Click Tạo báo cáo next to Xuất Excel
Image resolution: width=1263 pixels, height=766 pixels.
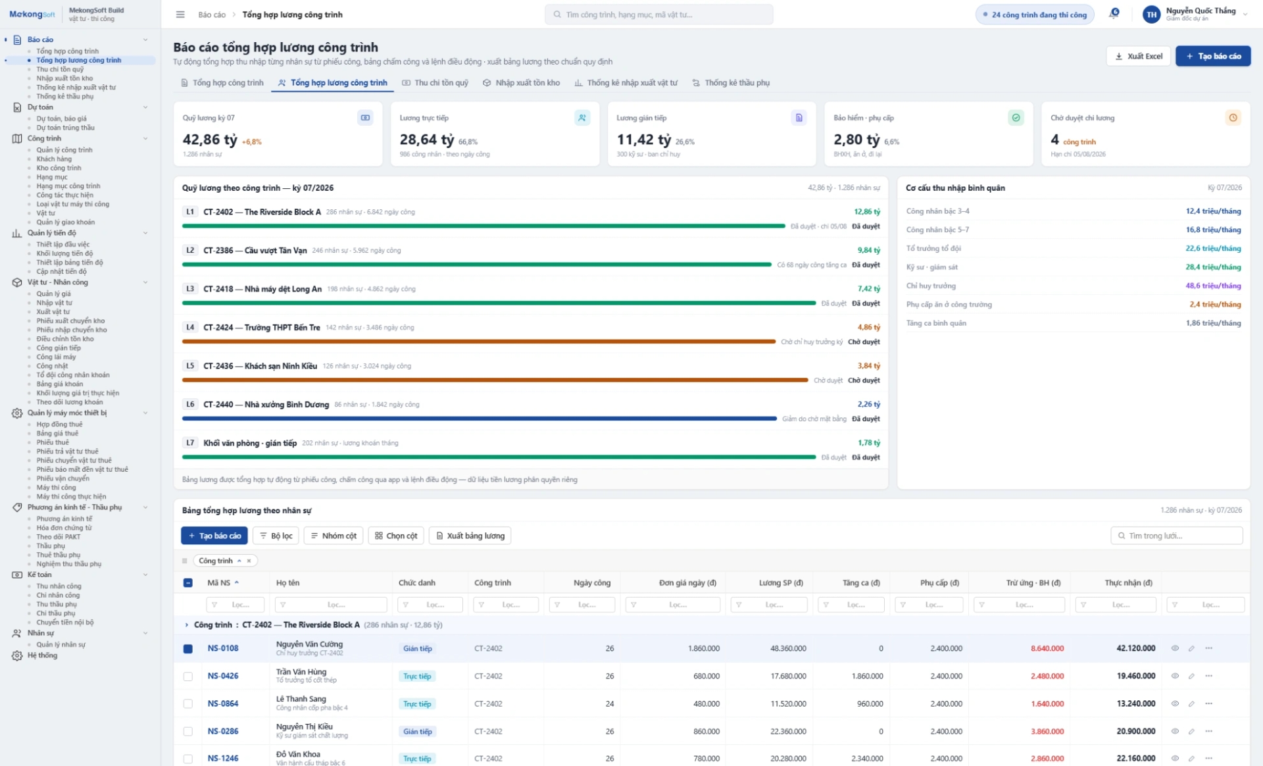pos(1213,57)
